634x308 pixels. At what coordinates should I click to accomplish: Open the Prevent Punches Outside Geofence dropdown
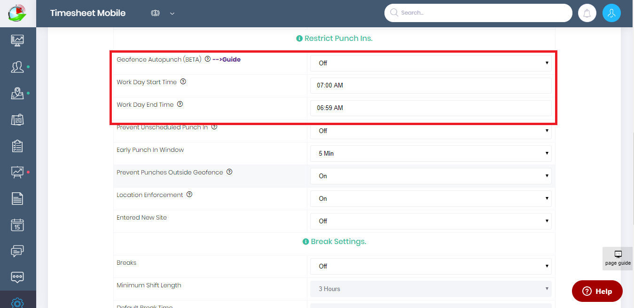[430, 176]
